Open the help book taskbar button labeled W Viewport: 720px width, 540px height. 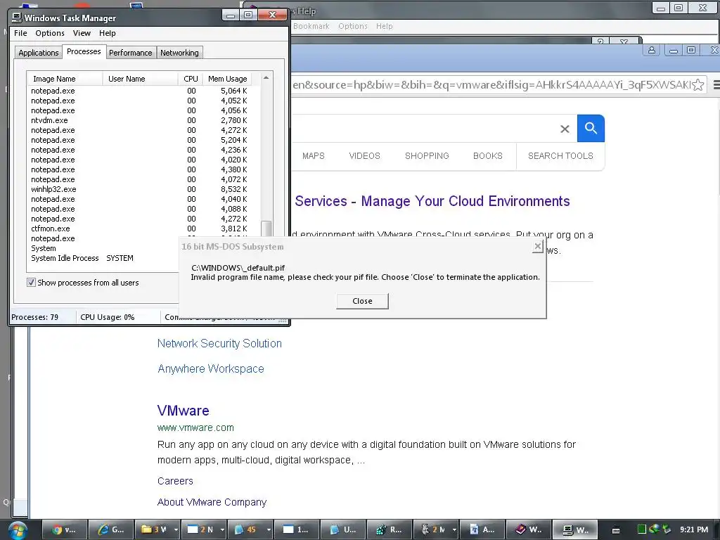pos(528,529)
